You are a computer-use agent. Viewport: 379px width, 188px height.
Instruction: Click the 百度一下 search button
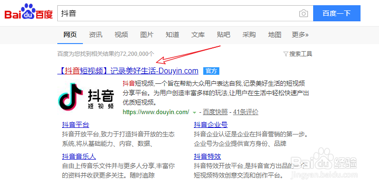337,13
